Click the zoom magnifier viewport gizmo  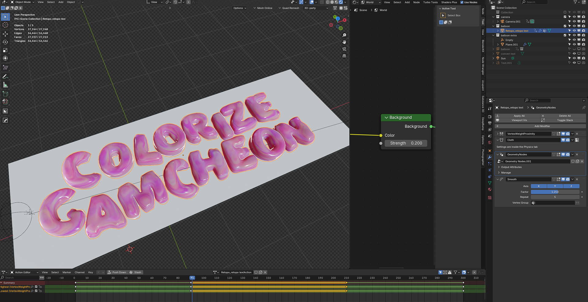click(x=344, y=35)
